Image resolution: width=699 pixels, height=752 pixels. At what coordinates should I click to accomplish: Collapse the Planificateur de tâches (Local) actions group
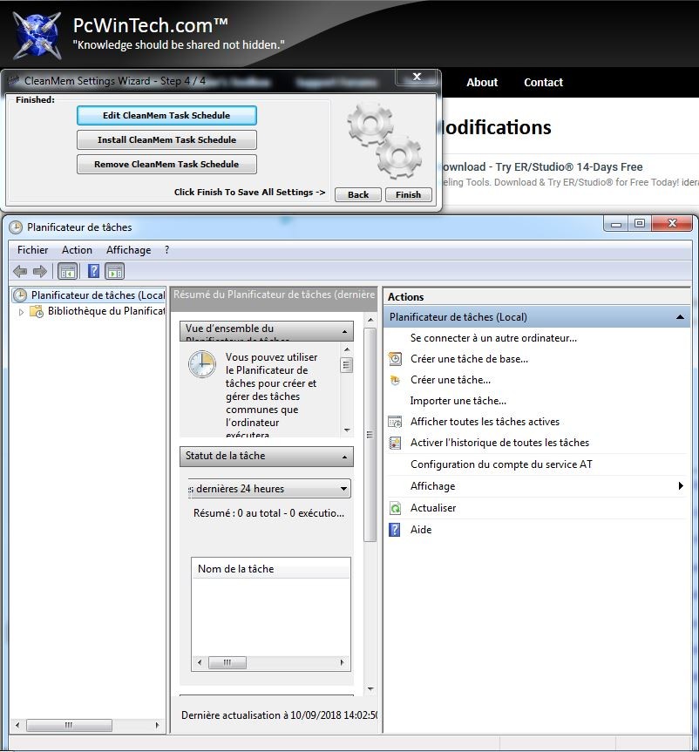pos(680,317)
